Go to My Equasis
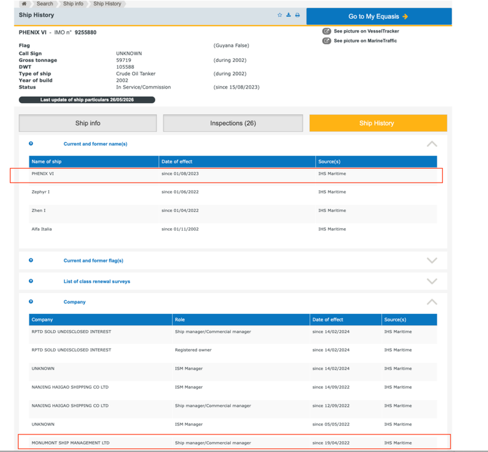 [379, 16]
